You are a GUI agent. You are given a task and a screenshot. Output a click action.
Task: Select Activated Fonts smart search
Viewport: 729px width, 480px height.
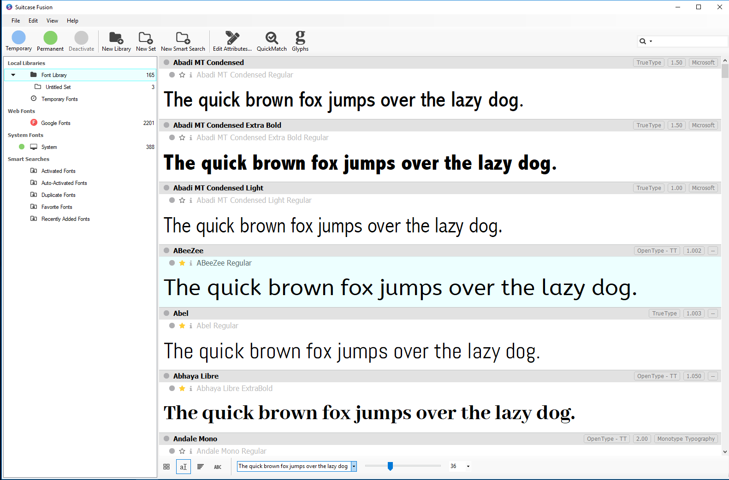point(58,171)
